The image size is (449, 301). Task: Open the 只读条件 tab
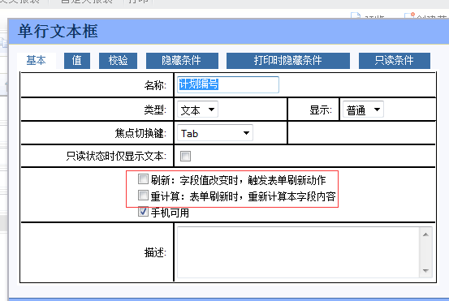[395, 61]
